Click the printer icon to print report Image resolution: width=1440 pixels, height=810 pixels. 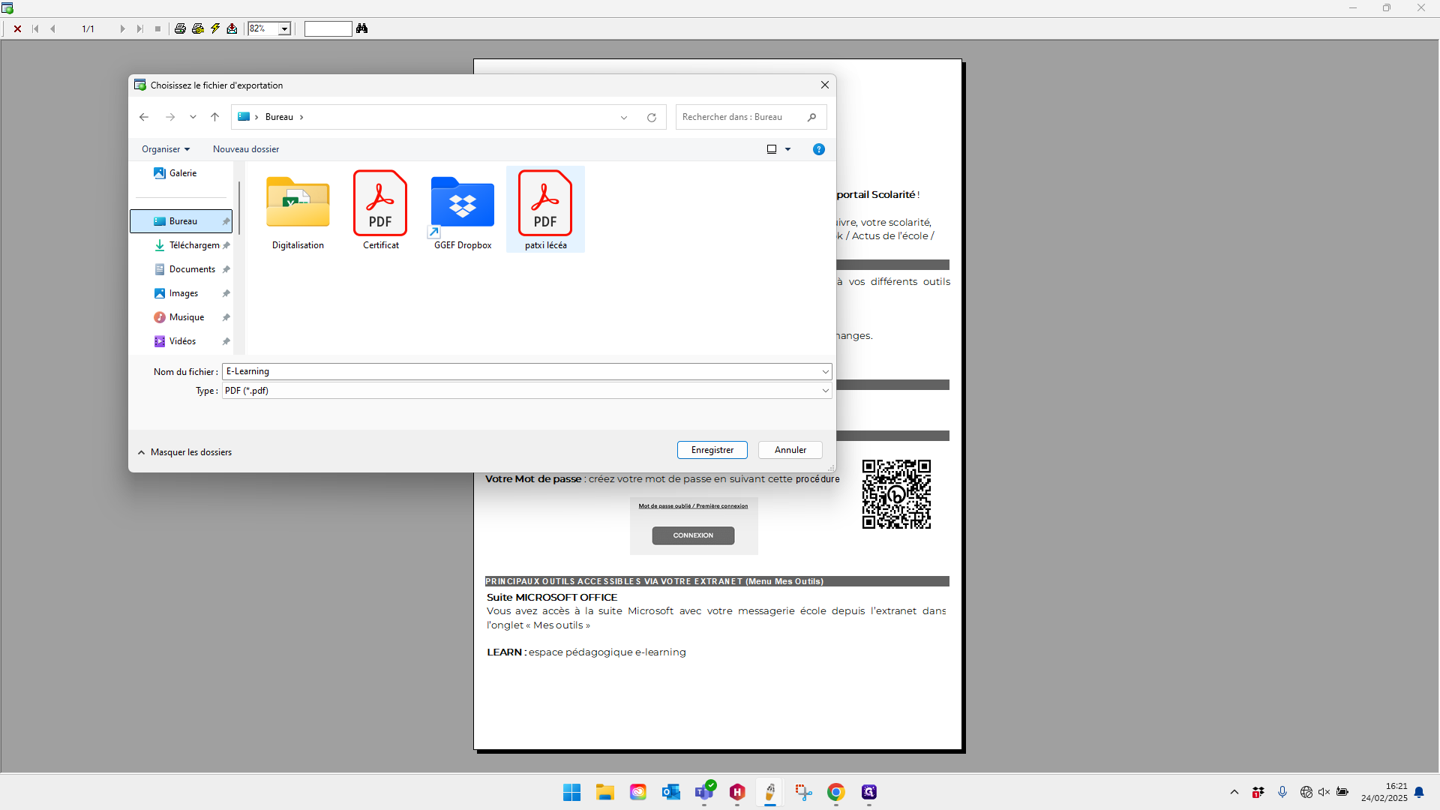(x=180, y=28)
